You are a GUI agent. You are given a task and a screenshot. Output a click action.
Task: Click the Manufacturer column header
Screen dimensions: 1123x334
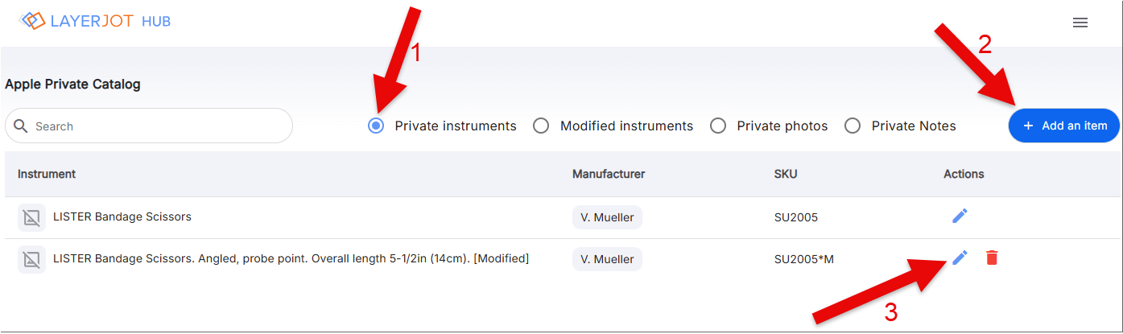pyautogui.click(x=609, y=174)
